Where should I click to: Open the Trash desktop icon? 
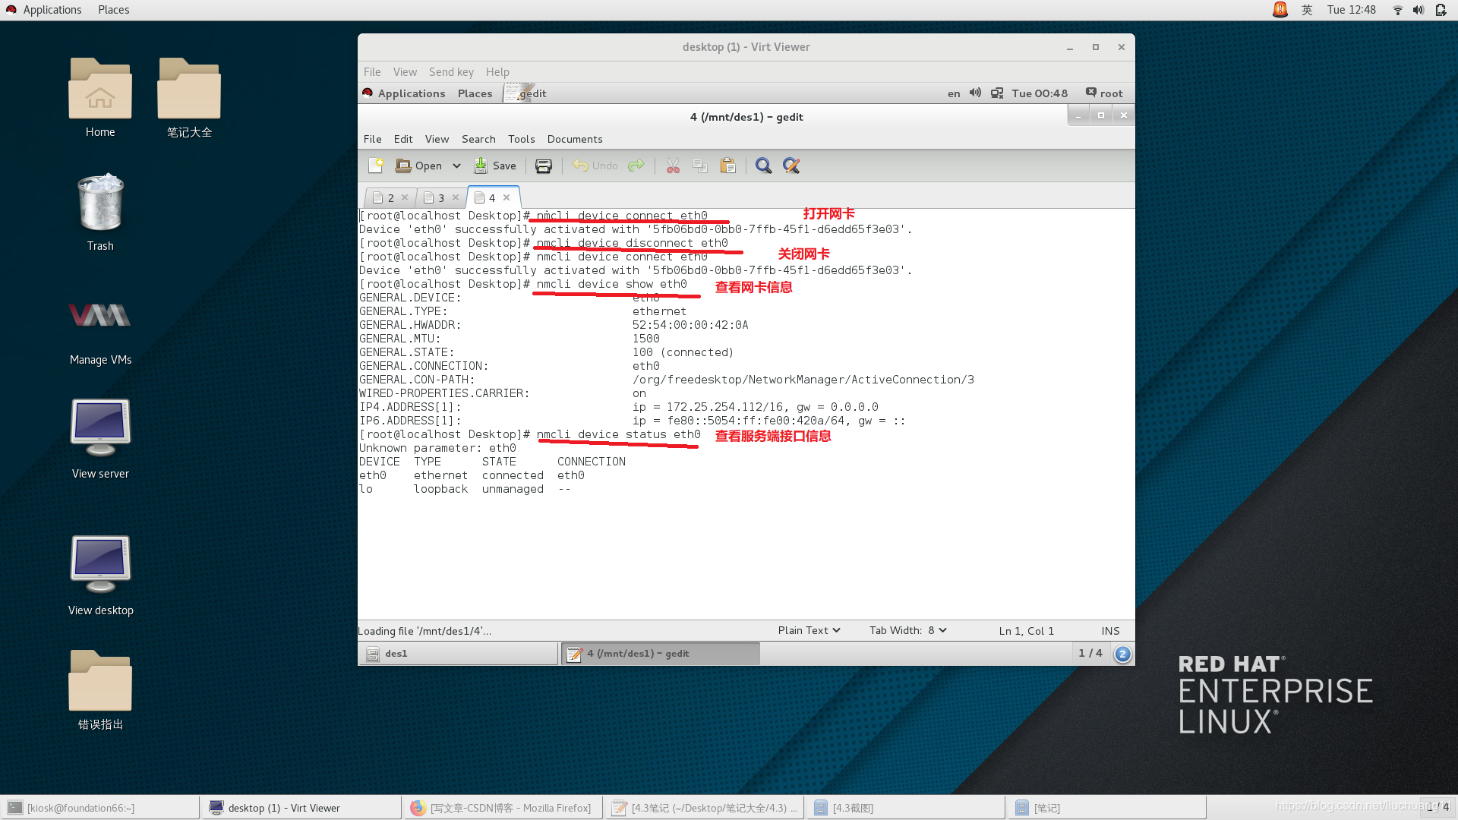(x=100, y=213)
